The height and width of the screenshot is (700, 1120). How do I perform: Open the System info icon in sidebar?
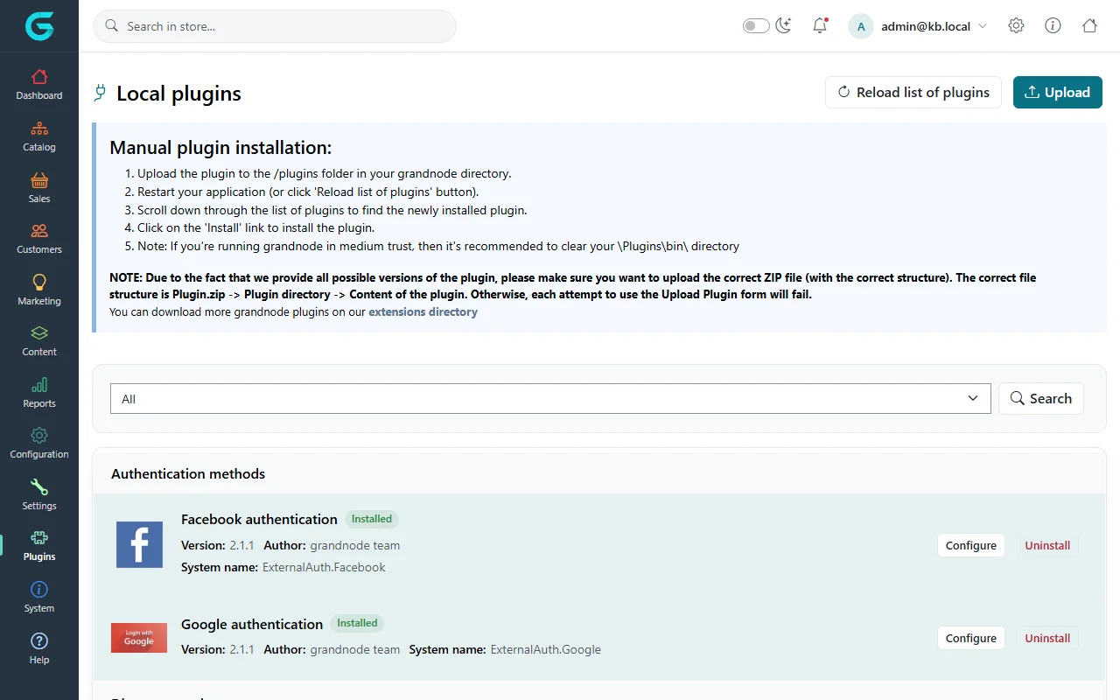click(39, 590)
